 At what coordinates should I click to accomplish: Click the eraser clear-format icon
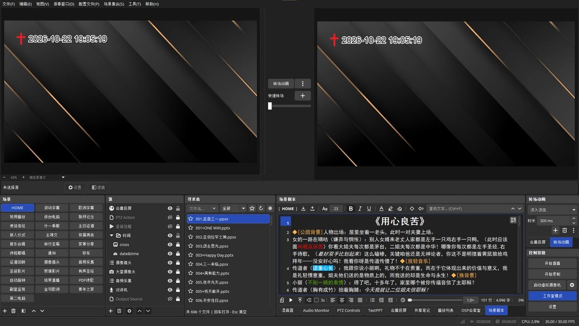(x=399, y=209)
